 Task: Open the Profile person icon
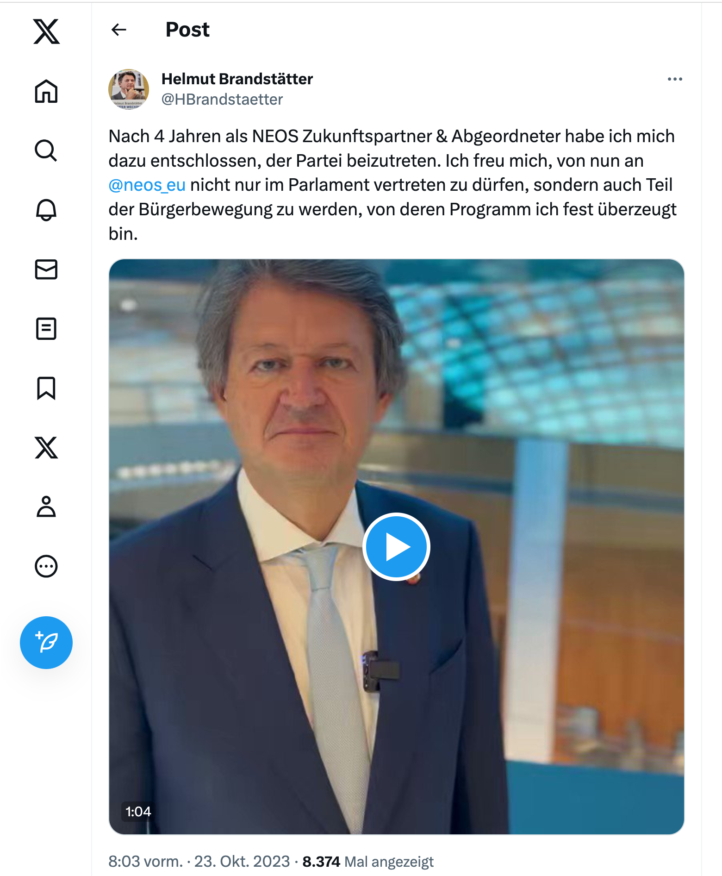coord(46,507)
